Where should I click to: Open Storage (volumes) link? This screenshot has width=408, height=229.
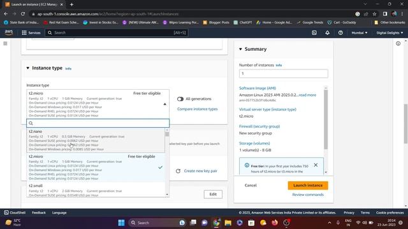click(254, 143)
